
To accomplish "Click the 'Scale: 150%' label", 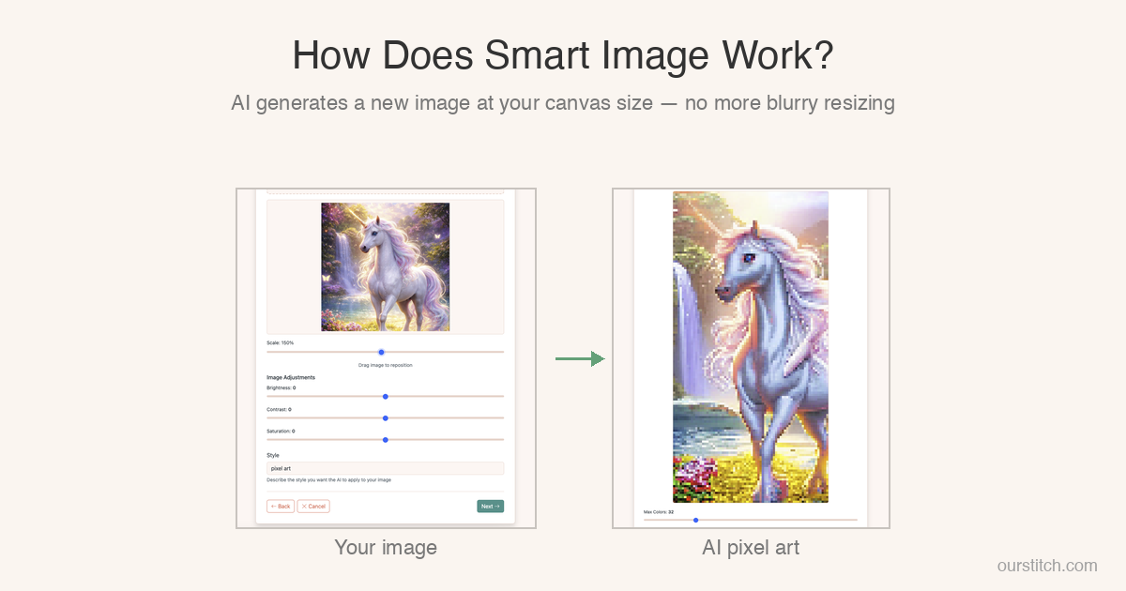I will (x=280, y=343).
